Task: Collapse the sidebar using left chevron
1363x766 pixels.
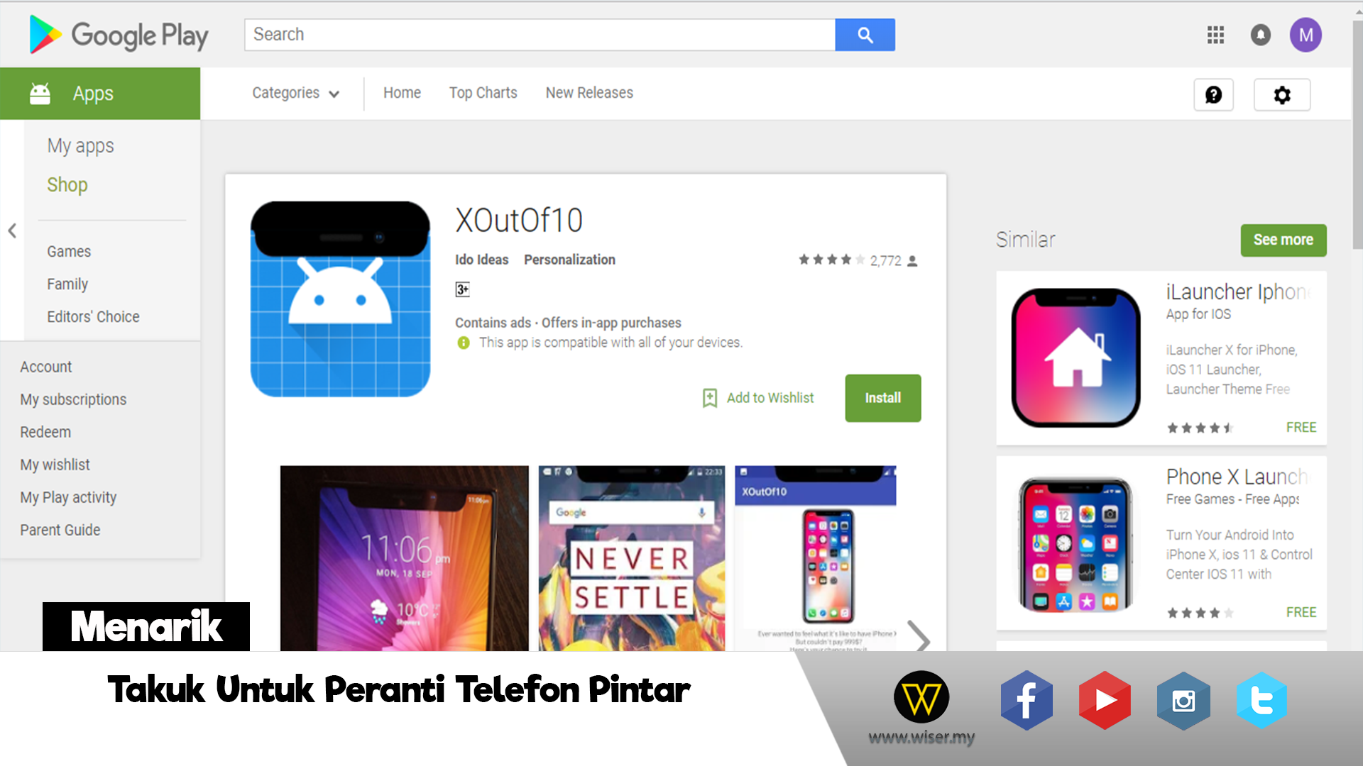Action: 12,231
